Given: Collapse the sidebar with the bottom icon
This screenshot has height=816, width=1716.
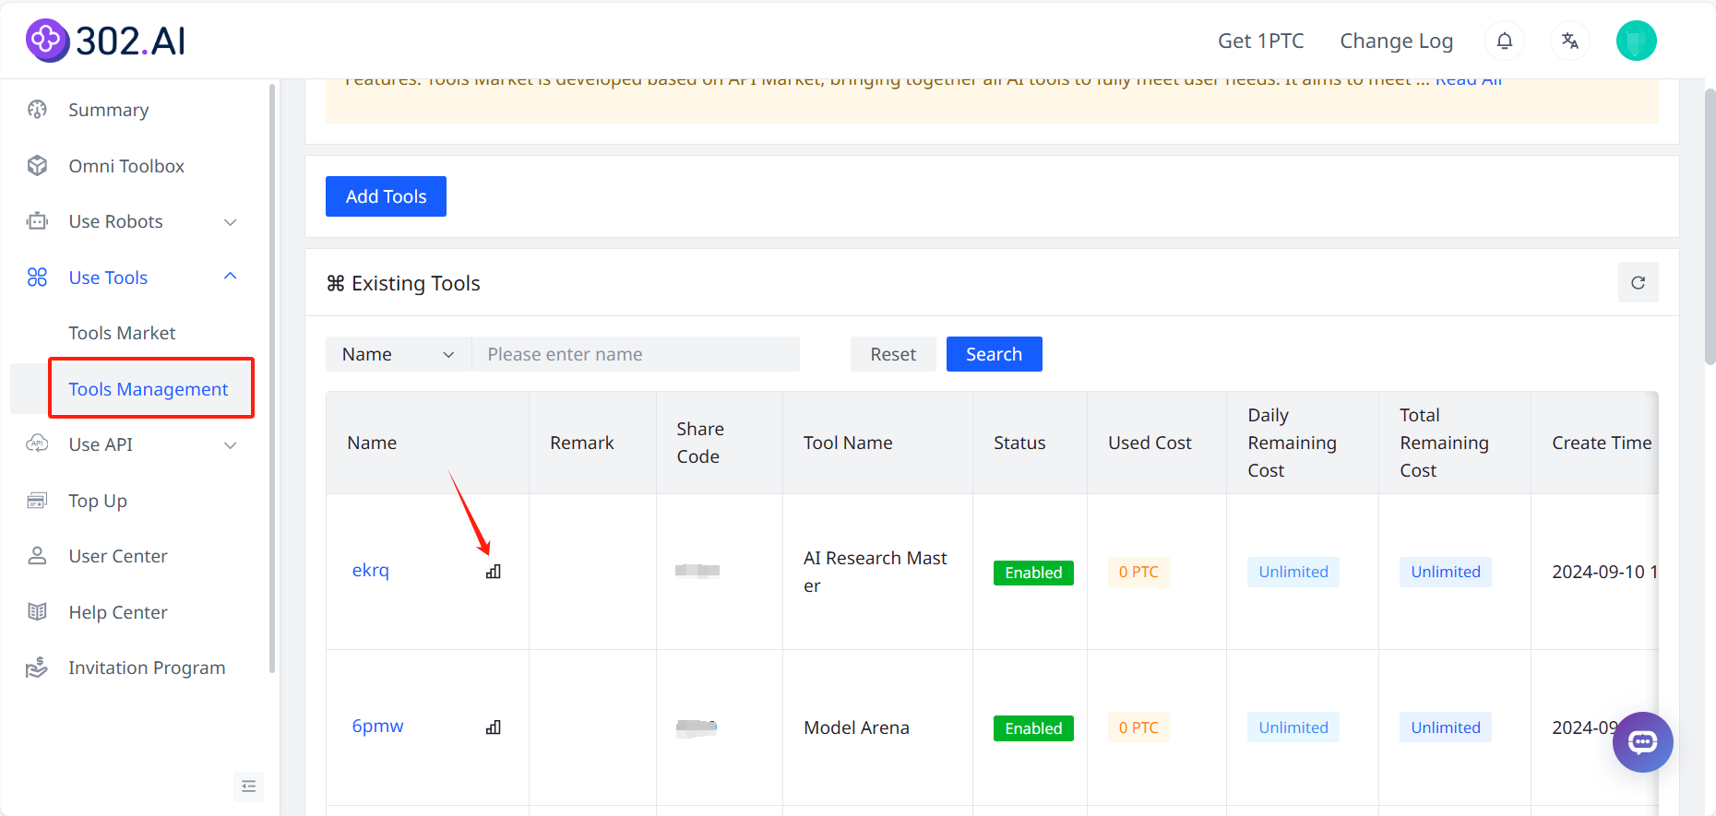Looking at the screenshot, I should pos(248,786).
